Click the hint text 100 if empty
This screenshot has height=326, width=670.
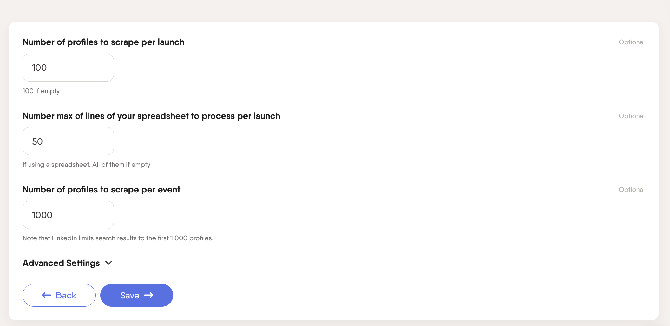coord(41,91)
